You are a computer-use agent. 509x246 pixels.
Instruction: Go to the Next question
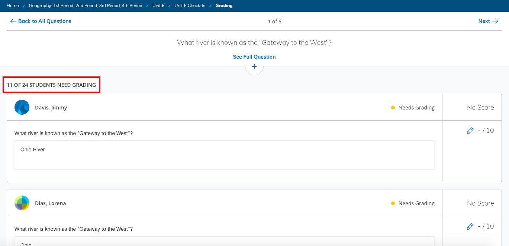tap(488, 21)
